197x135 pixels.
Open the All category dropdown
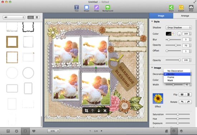[14, 17]
